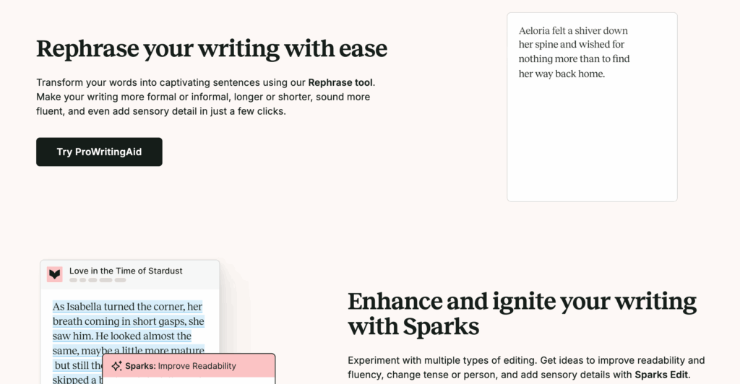Click the 'Aeloria felt a shiver down' line
This screenshot has width=740, height=384.
point(573,30)
